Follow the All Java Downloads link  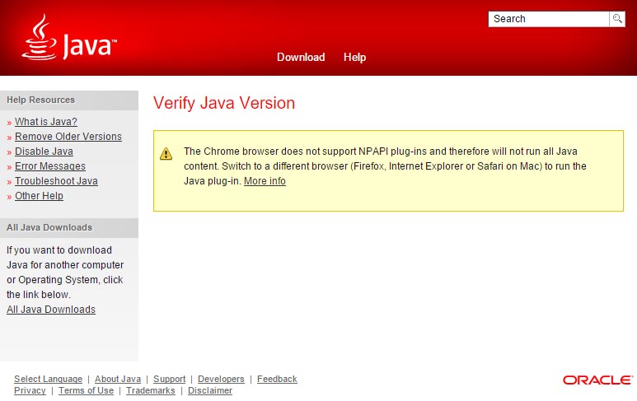pyautogui.click(x=51, y=310)
